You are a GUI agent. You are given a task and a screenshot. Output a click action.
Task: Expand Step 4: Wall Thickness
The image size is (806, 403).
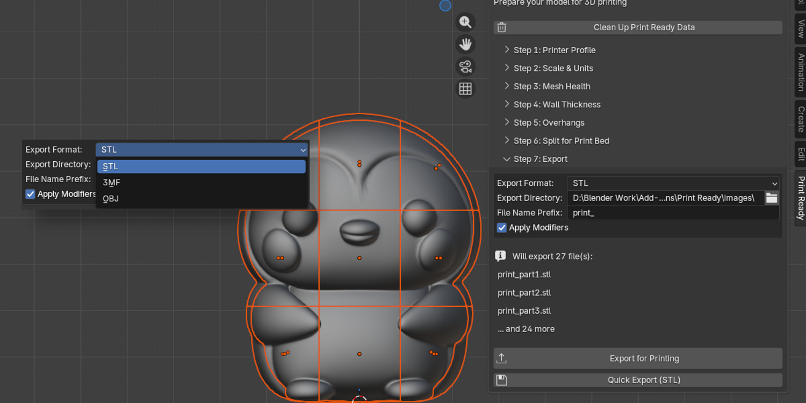557,105
